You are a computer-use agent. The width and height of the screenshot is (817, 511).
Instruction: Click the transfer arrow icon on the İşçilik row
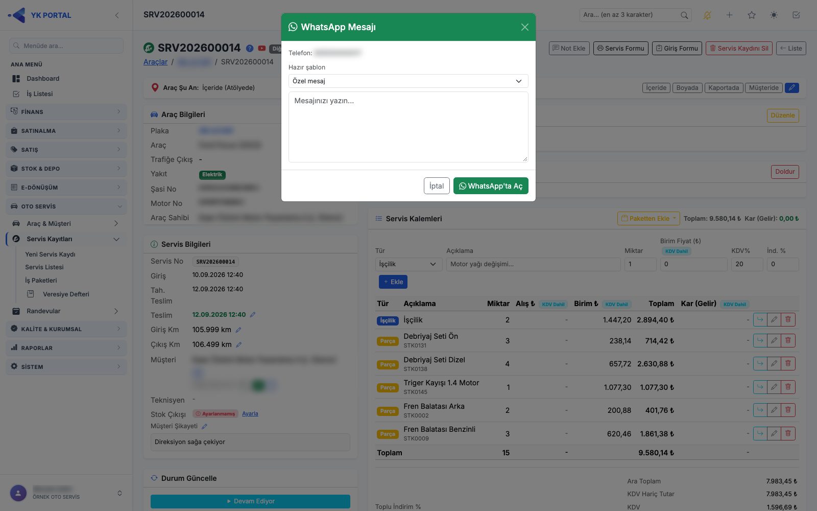[760, 320]
